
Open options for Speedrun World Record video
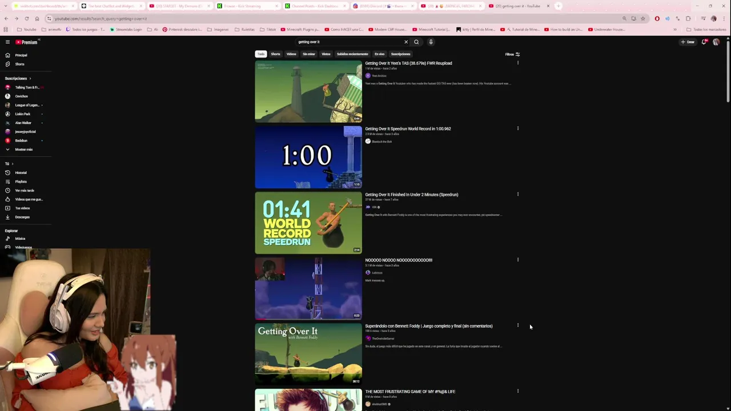pyautogui.click(x=518, y=128)
